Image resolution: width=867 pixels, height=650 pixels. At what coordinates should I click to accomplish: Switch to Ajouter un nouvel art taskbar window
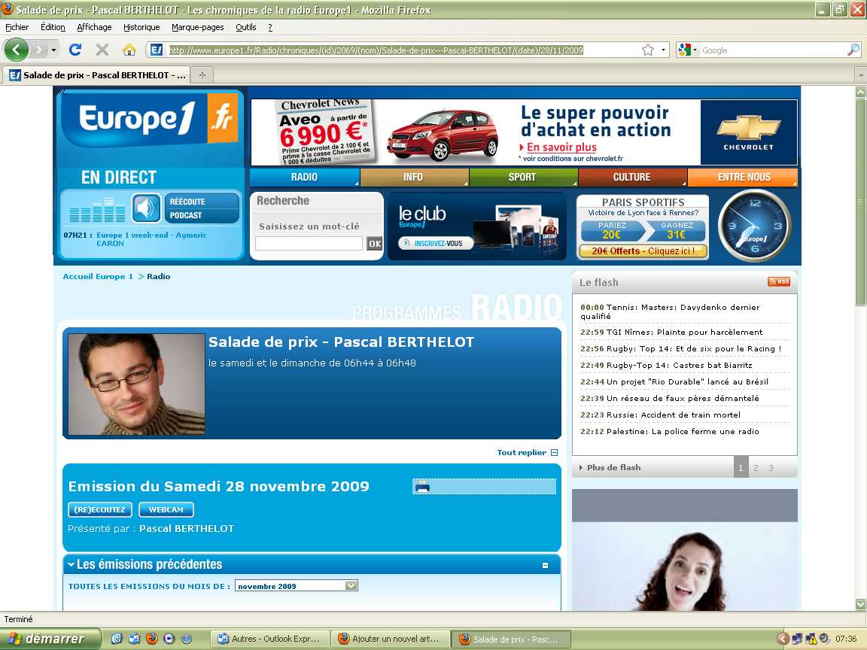391,639
